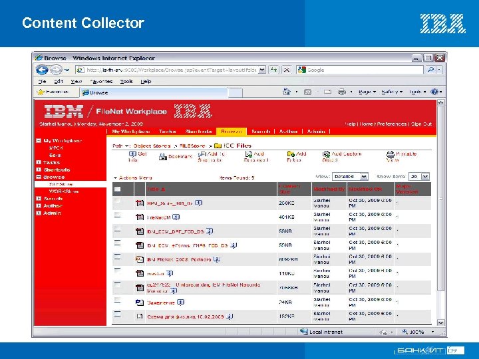Toggle the select-all checkbox in the table header
The height and width of the screenshot is (359, 479).
click(117, 189)
